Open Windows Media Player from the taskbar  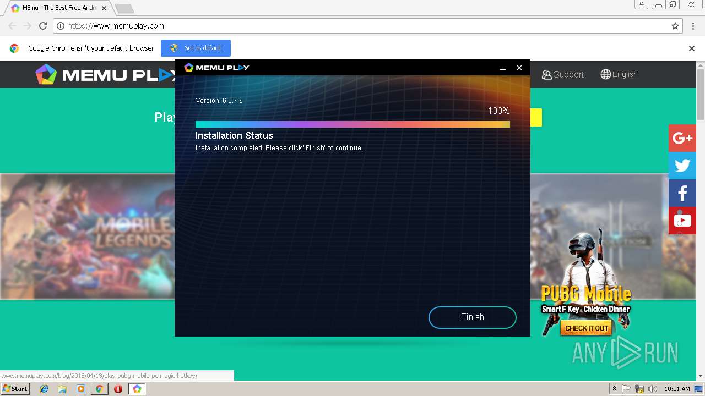(81, 389)
